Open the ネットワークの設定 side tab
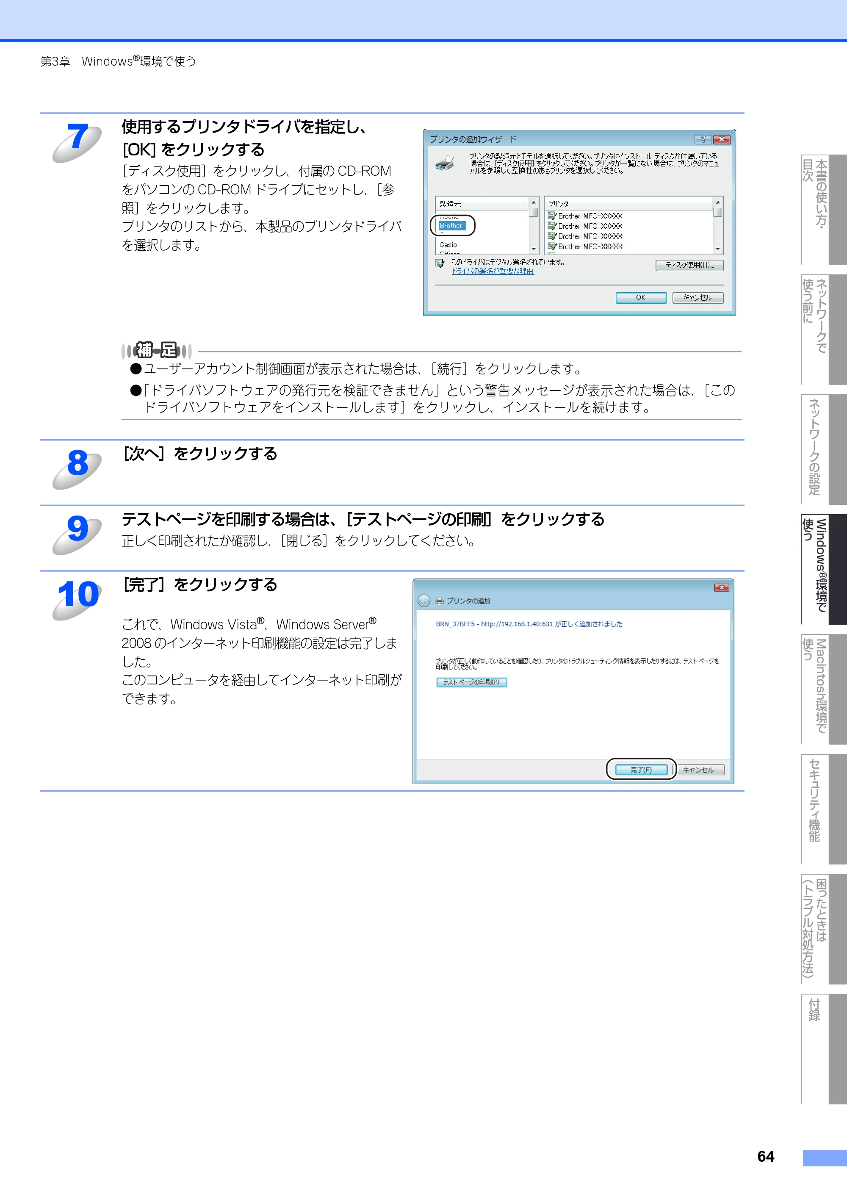Viewport: 847px width, 1199px height. (x=824, y=449)
